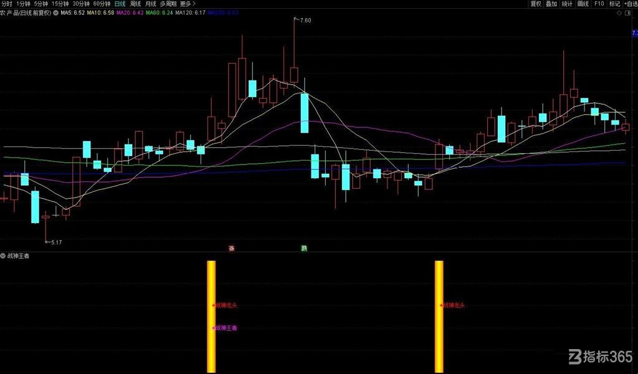Click the 战神王者 sub-chart indicator name
This screenshot has height=374, width=638.
click(18, 256)
